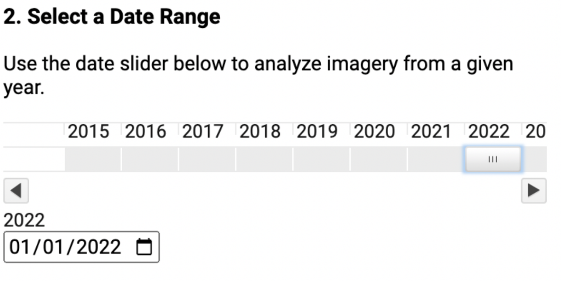Screen dimensions: 566x297
Task: Select the 2021 year label on slider
Action: (431, 132)
